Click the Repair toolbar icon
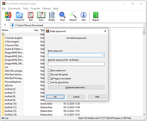The height and width of the screenshot is (121, 147). pyautogui.click(x=96, y=15)
